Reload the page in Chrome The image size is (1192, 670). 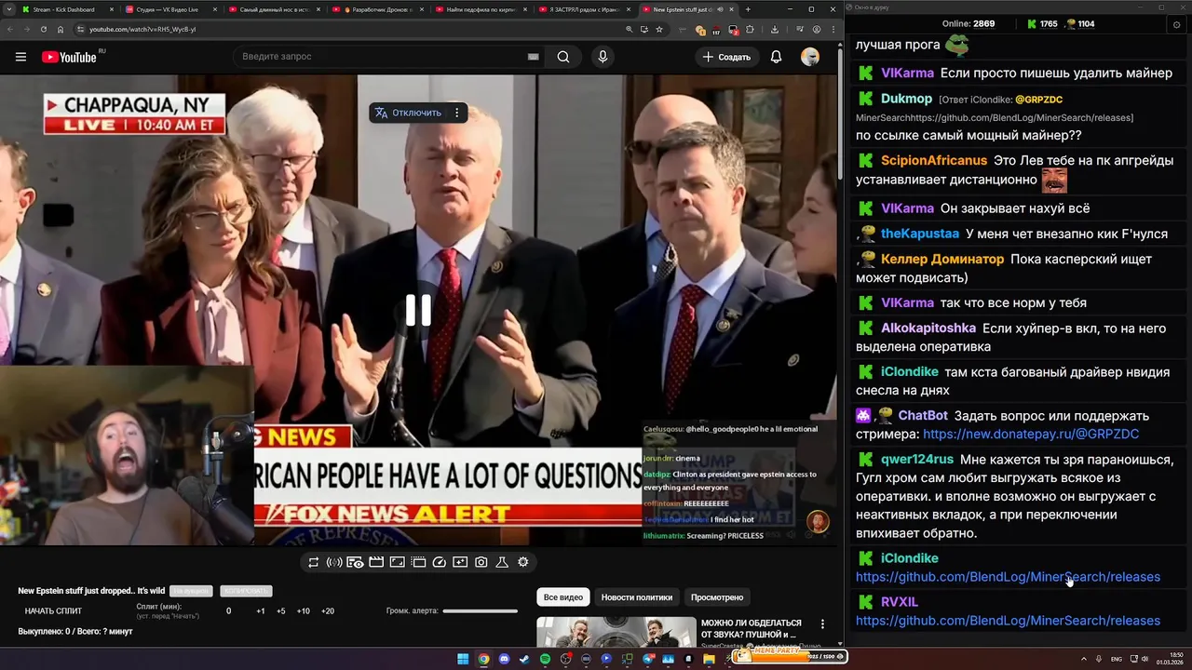(43, 29)
